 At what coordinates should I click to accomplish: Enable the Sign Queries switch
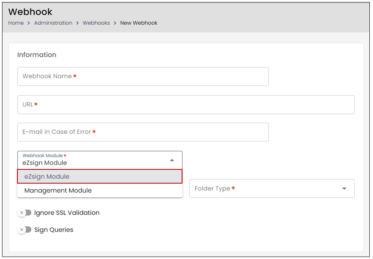click(24, 230)
